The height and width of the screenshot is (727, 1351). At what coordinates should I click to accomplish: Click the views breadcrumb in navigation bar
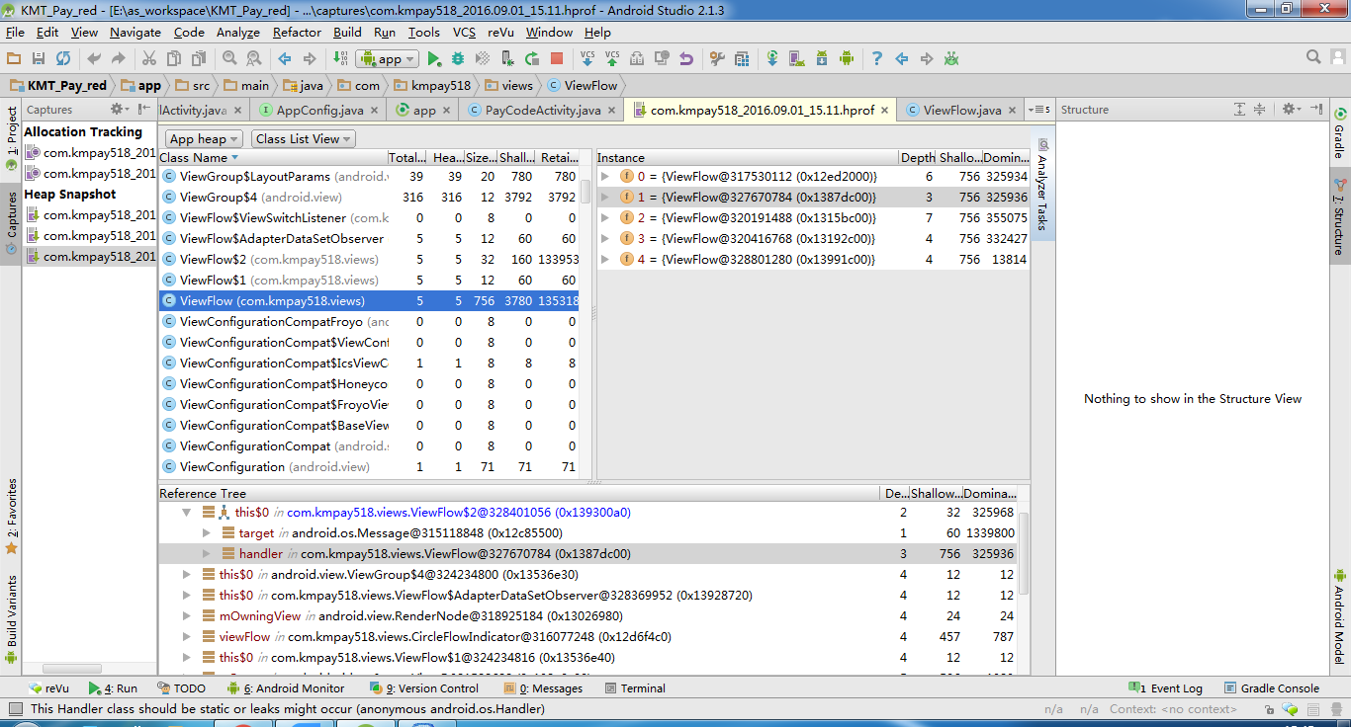[516, 86]
